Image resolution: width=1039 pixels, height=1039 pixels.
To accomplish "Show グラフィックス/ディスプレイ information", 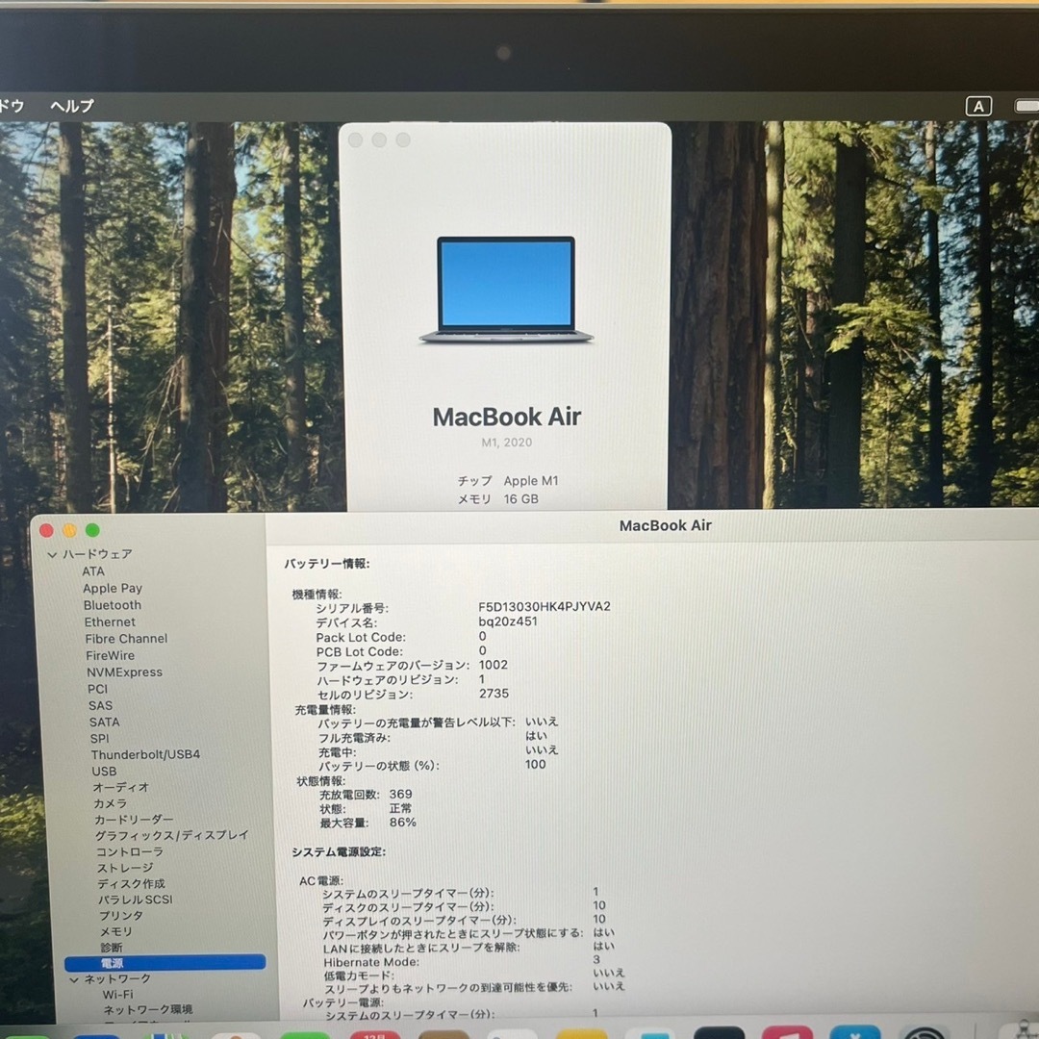I will pos(171,836).
